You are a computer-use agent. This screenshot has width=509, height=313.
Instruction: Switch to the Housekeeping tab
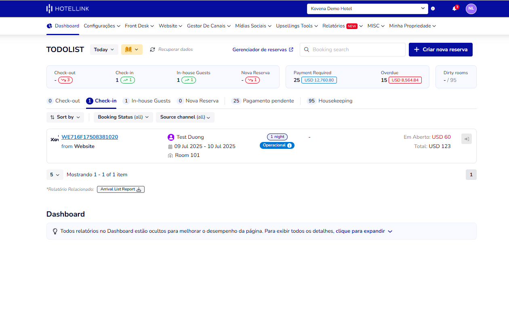[x=330, y=101]
